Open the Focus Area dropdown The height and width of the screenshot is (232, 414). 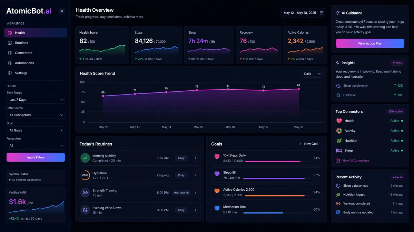point(36,146)
